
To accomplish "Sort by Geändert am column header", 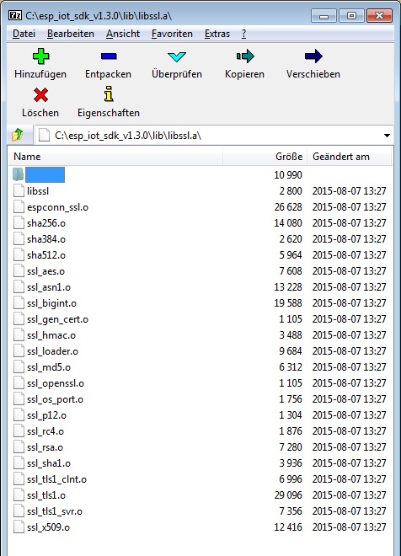I will pyautogui.click(x=349, y=157).
